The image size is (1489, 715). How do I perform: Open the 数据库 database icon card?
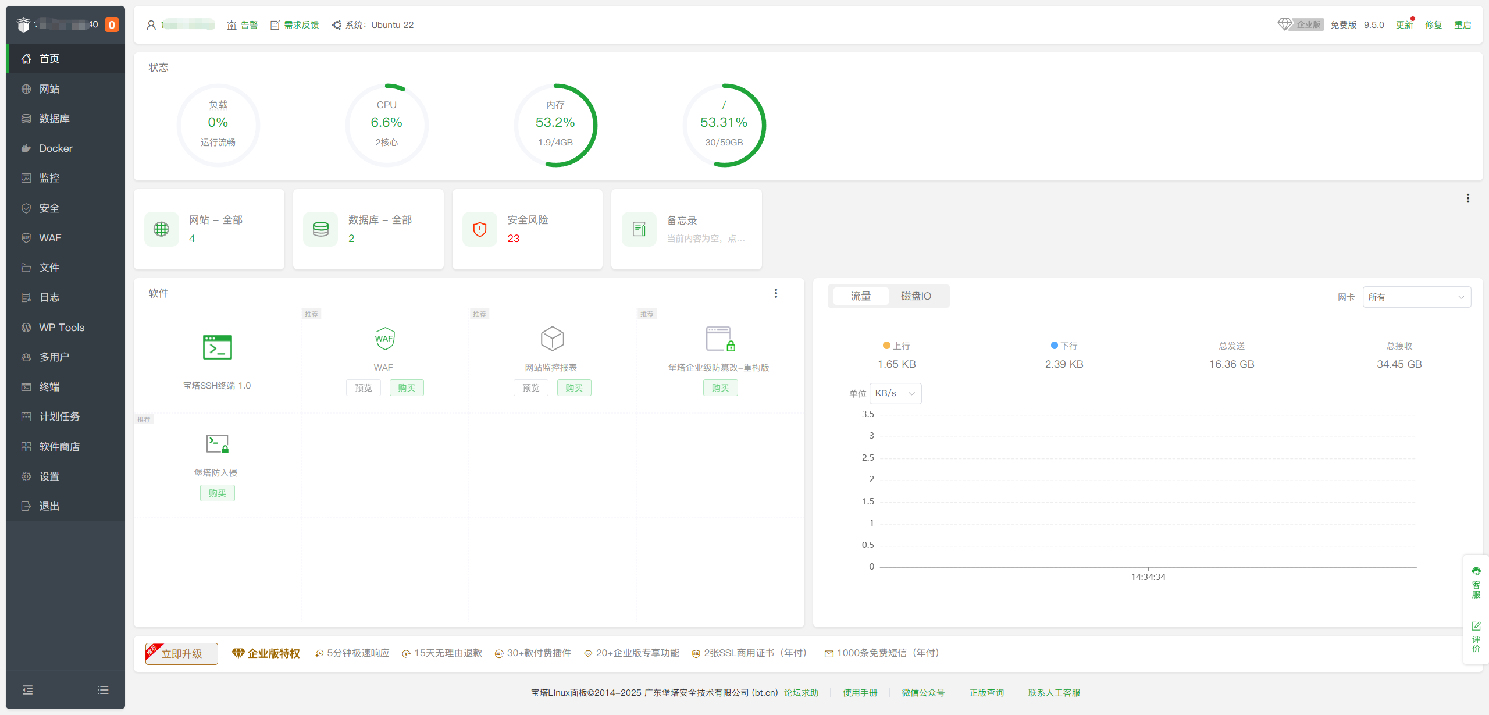click(x=320, y=229)
